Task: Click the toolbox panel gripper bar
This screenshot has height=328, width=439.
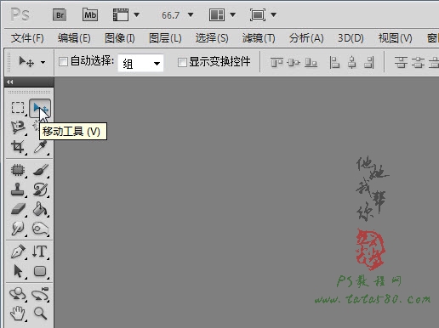Action: pyautogui.click(x=29, y=92)
